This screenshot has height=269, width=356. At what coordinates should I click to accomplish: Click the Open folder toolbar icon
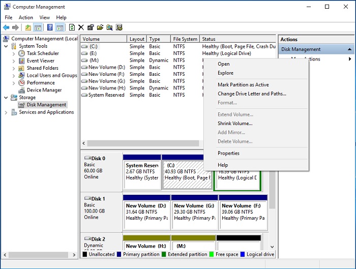tap(100, 27)
